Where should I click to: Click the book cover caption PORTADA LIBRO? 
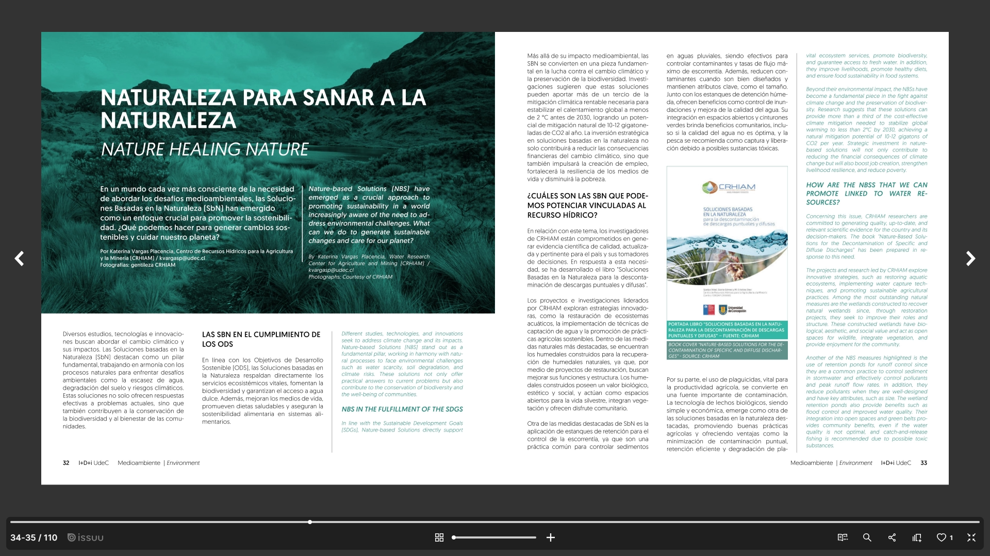pyautogui.click(x=727, y=330)
